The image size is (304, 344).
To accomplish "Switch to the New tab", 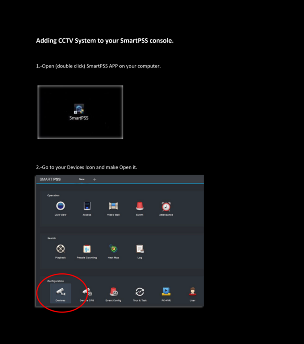I will coord(82,179).
